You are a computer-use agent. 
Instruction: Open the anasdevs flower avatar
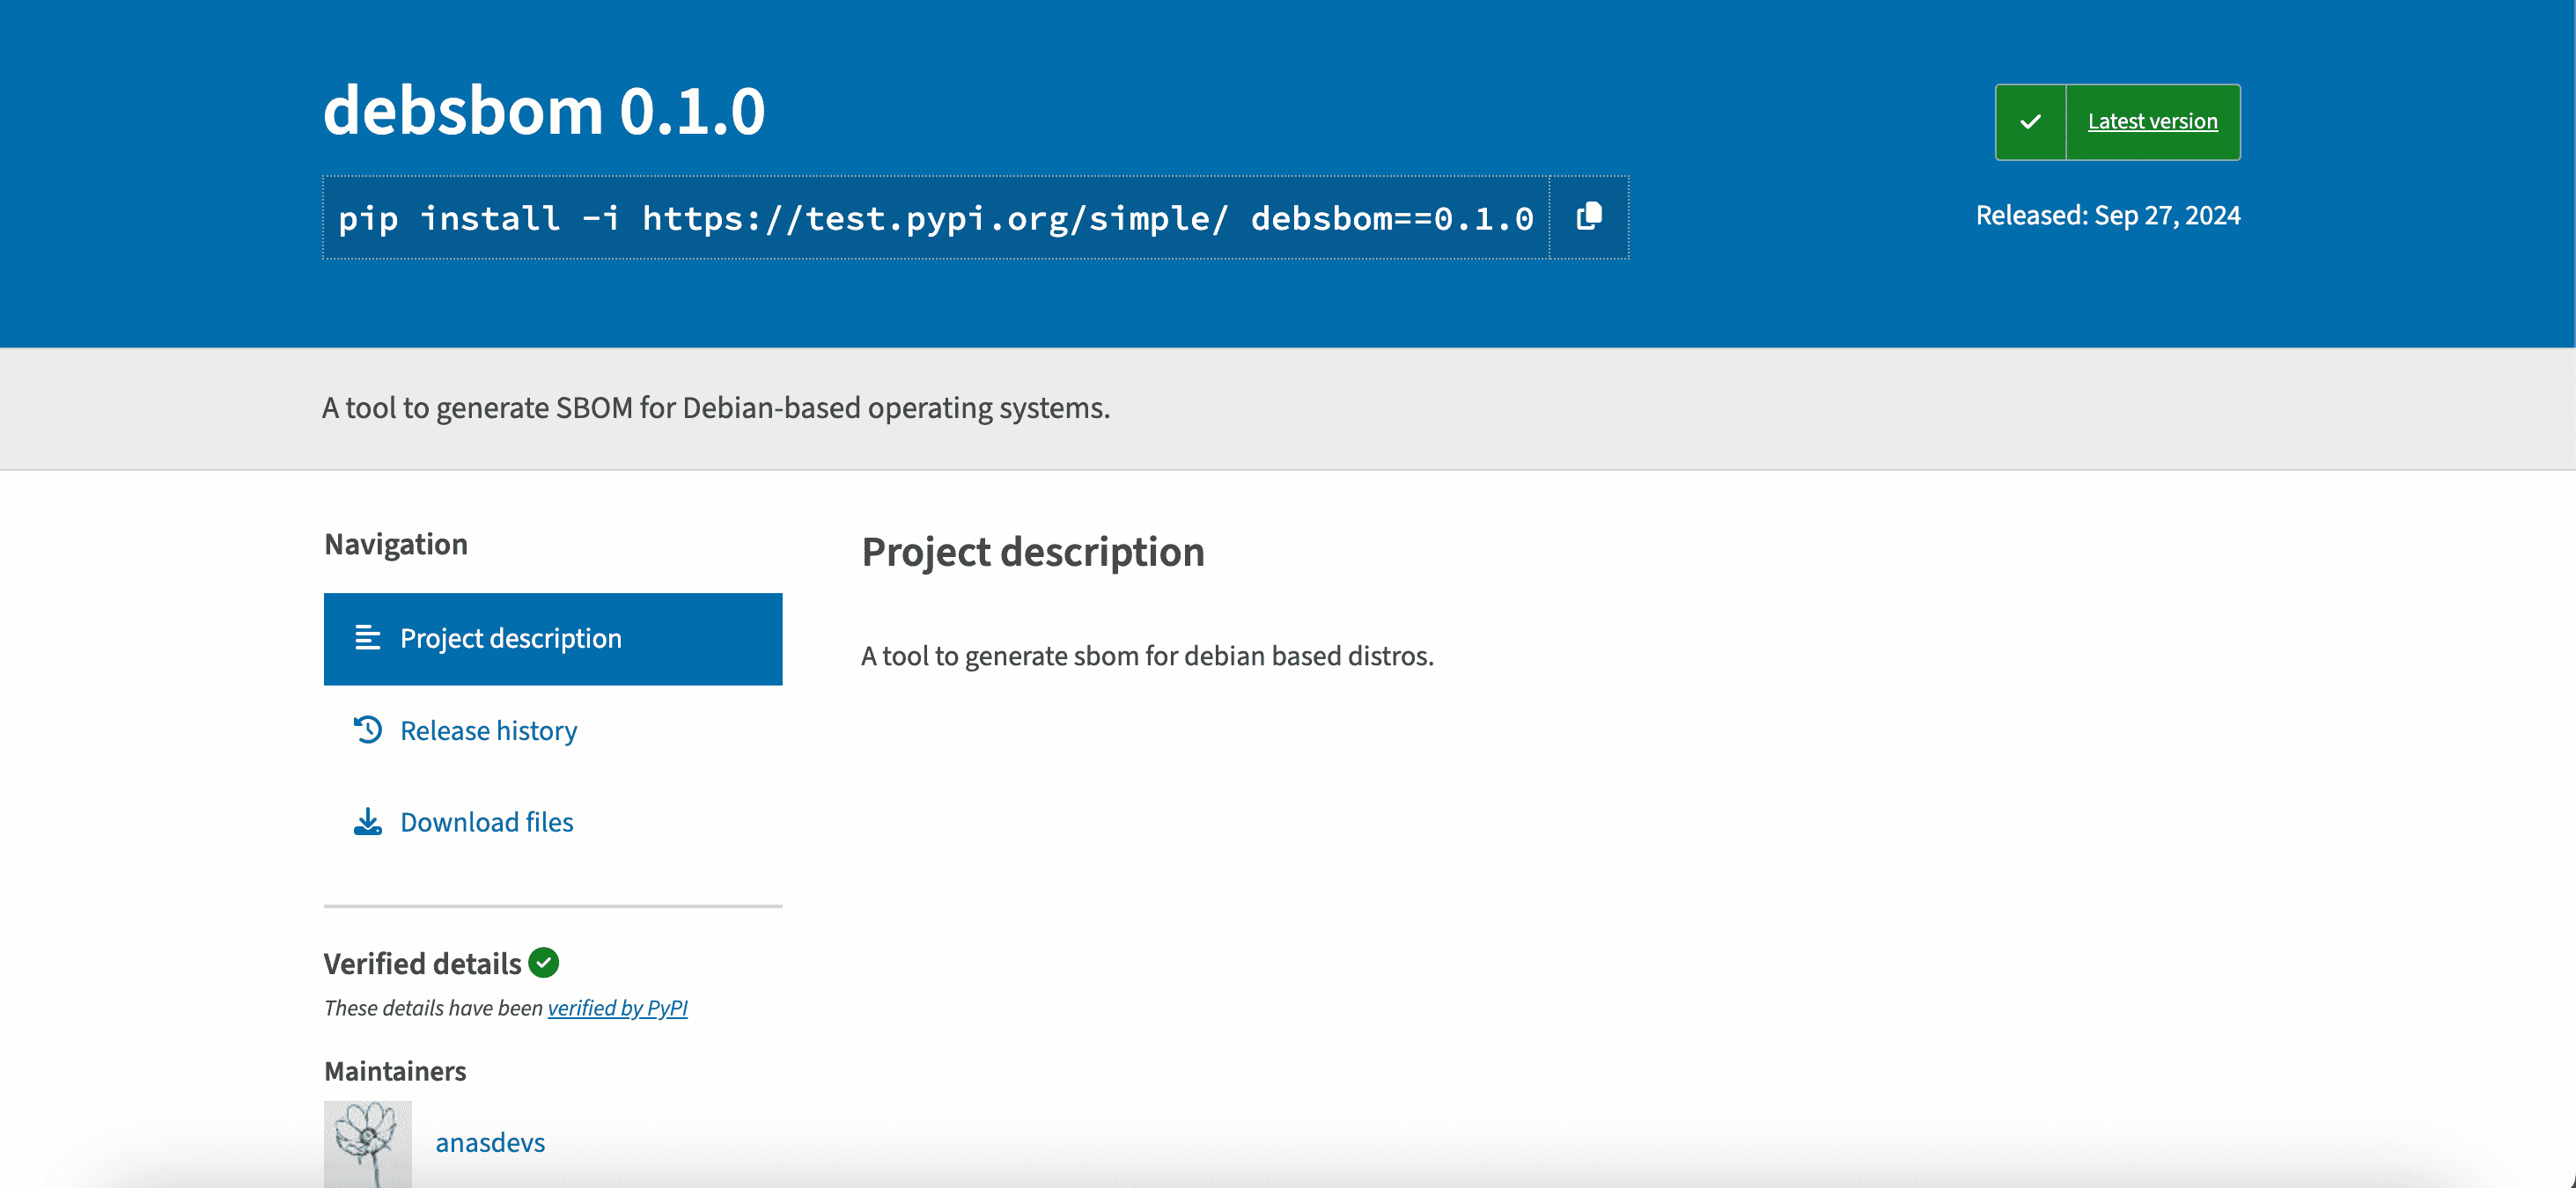pyautogui.click(x=367, y=1143)
